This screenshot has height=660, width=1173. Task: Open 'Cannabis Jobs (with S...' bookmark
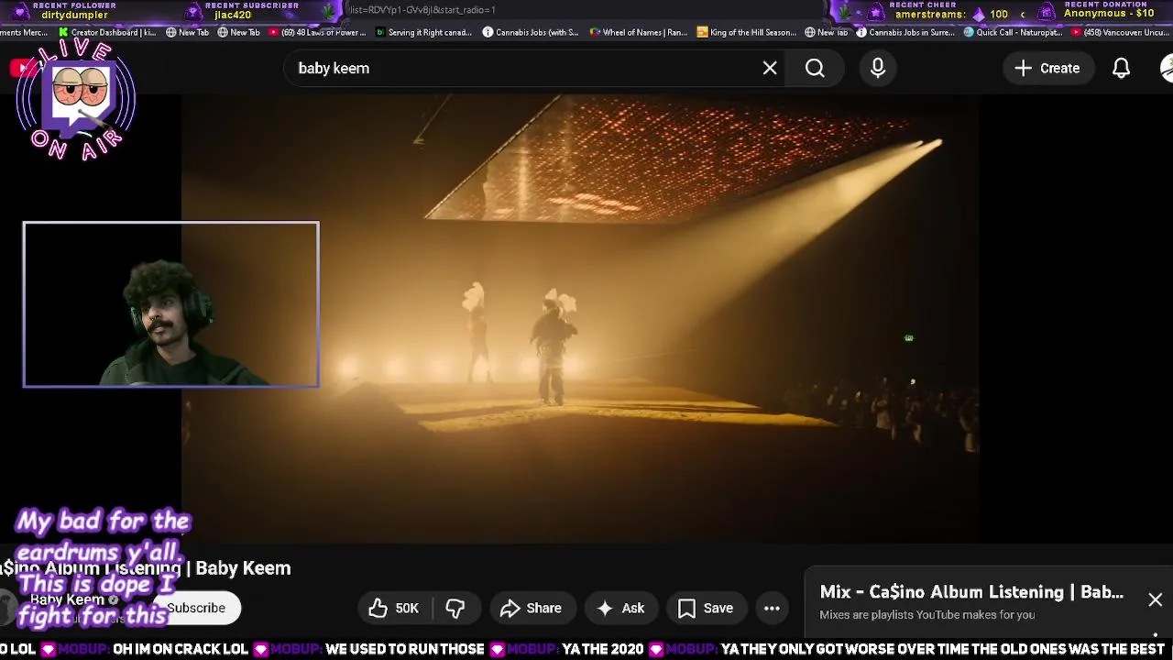point(531,32)
